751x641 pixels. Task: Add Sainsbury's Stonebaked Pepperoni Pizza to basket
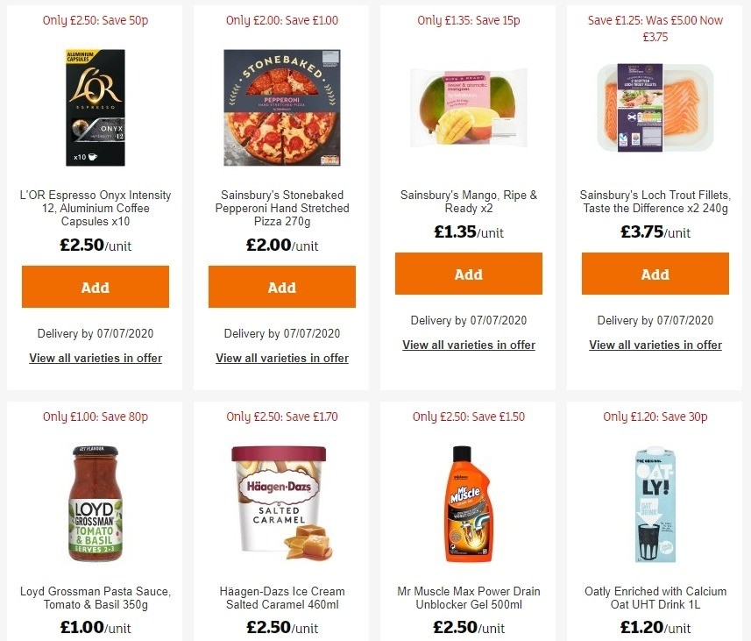281,287
